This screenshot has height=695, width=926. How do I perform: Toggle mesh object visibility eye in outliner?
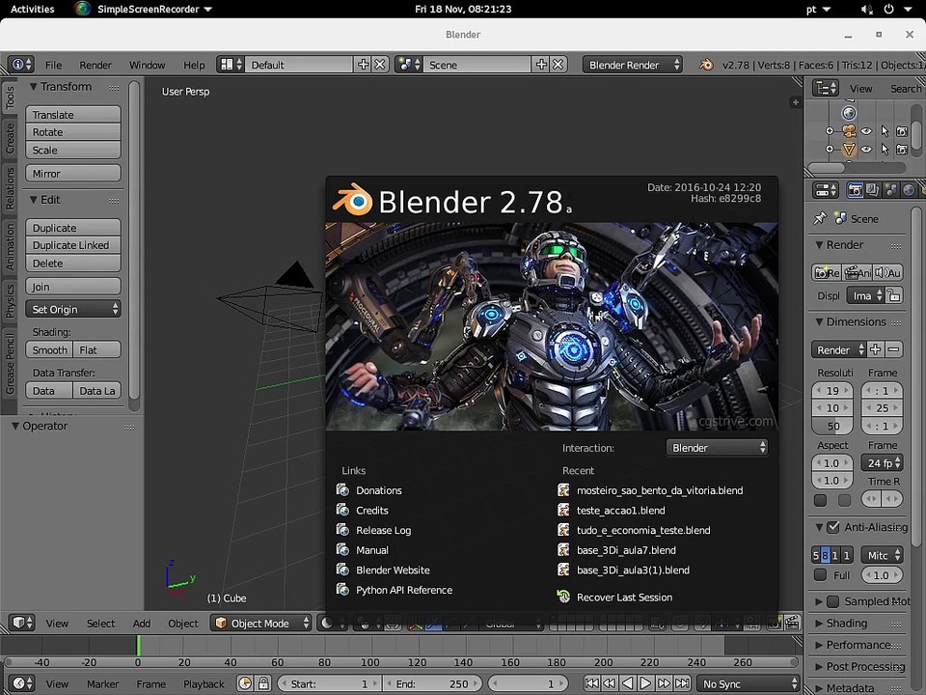pos(866,149)
